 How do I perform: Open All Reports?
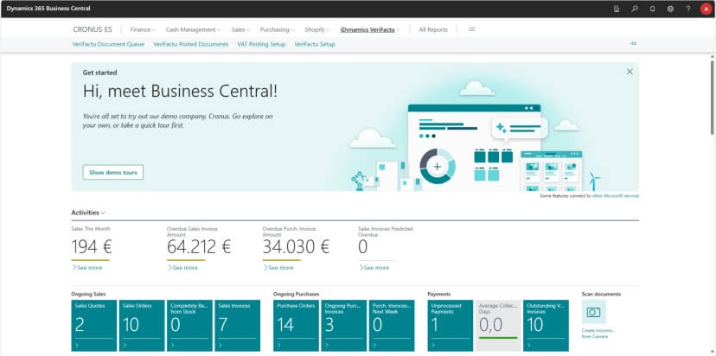[433, 29]
